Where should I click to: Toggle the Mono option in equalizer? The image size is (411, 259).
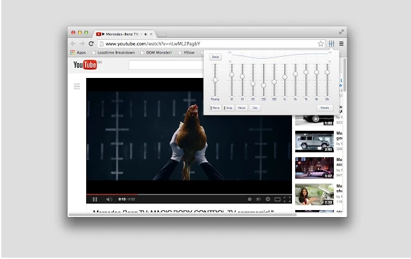215,108
